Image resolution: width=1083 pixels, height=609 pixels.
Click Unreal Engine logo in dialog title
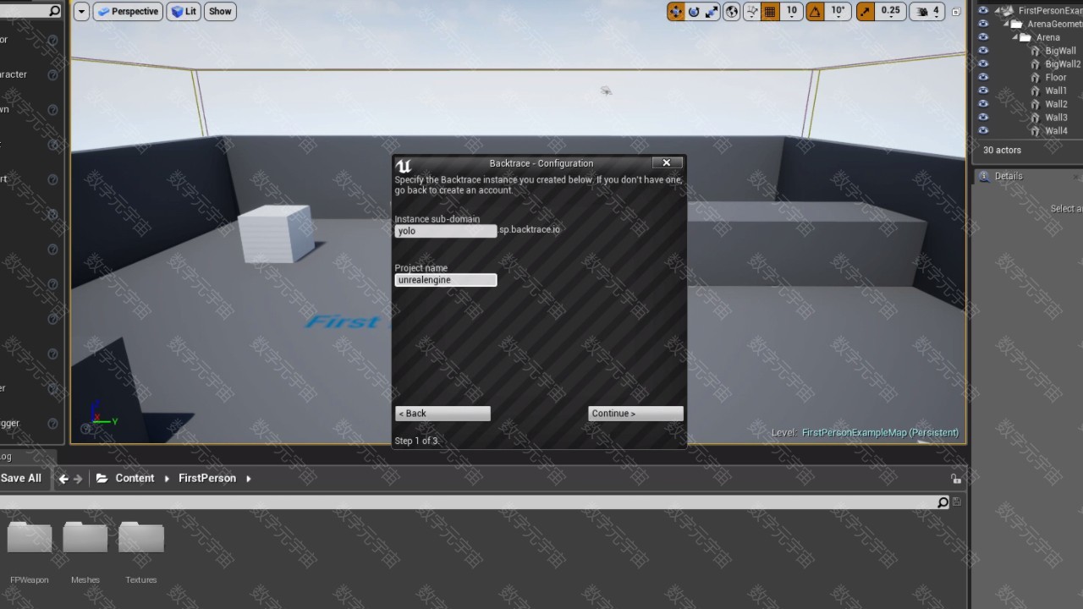coord(404,166)
